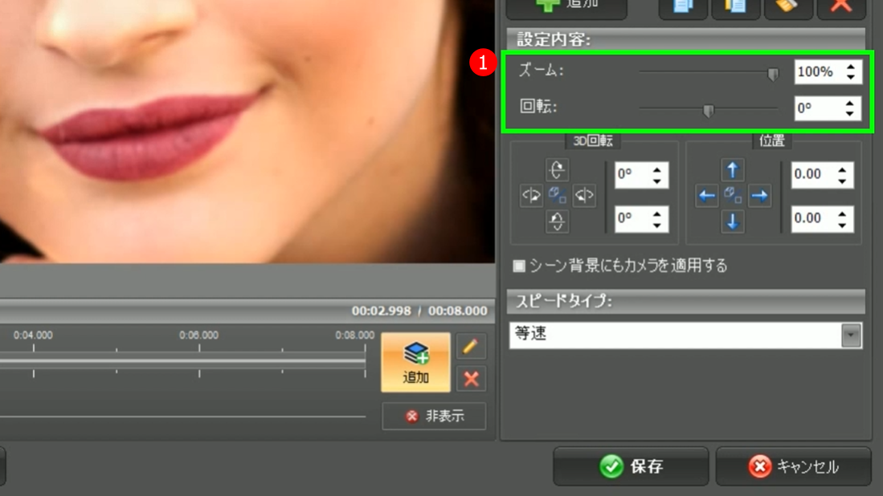This screenshot has width=883, height=496.
Task: Move position right with the blue arrow
Action: [x=759, y=196]
